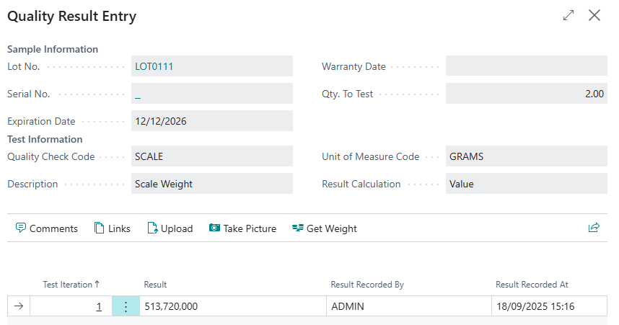Click the Result cell 513,720,000
The height and width of the screenshot is (325, 619).
coord(231,306)
